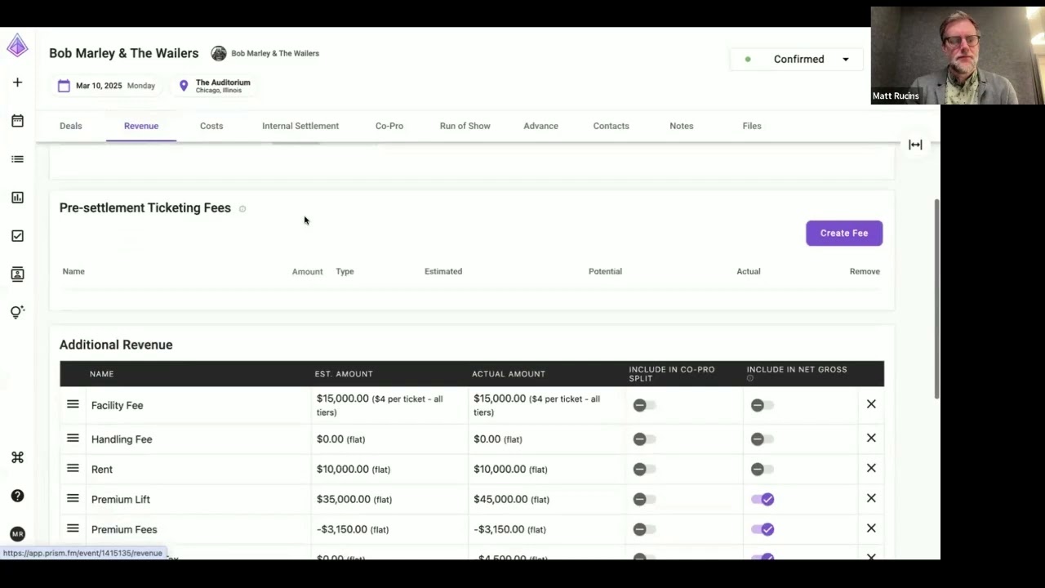Open the Deals tab
1045x588 pixels.
pos(71,126)
